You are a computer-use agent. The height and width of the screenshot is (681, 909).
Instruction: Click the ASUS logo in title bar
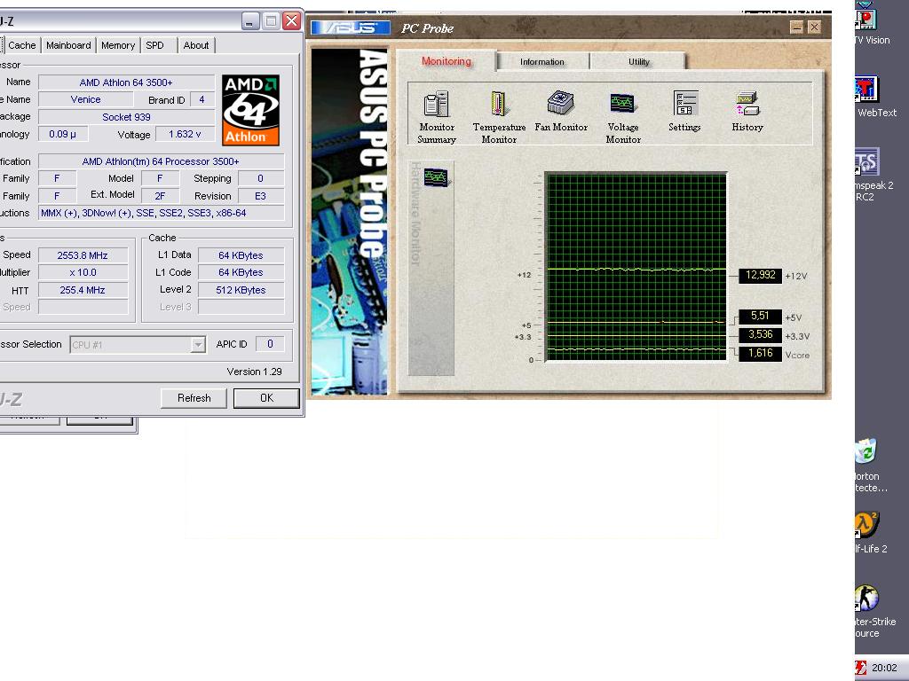(x=351, y=27)
